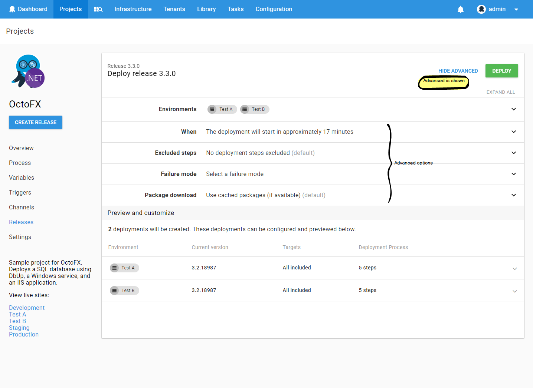The width and height of the screenshot is (533, 388).
Task: Expand the Package download section
Action: pyautogui.click(x=514, y=195)
